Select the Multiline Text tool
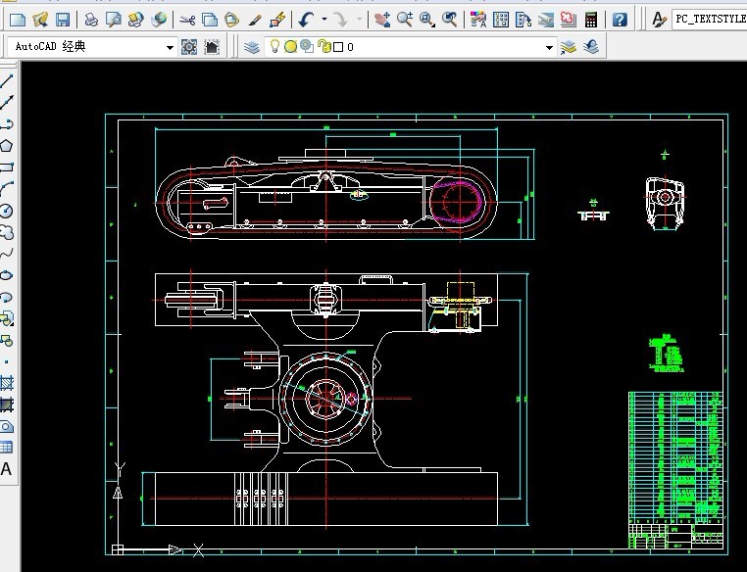 pyautogui.click(x=7, y=469)
